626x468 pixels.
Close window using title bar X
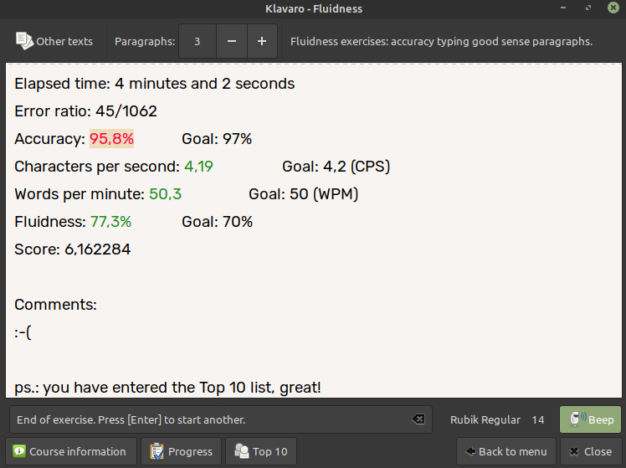click(x=611, y=8)
